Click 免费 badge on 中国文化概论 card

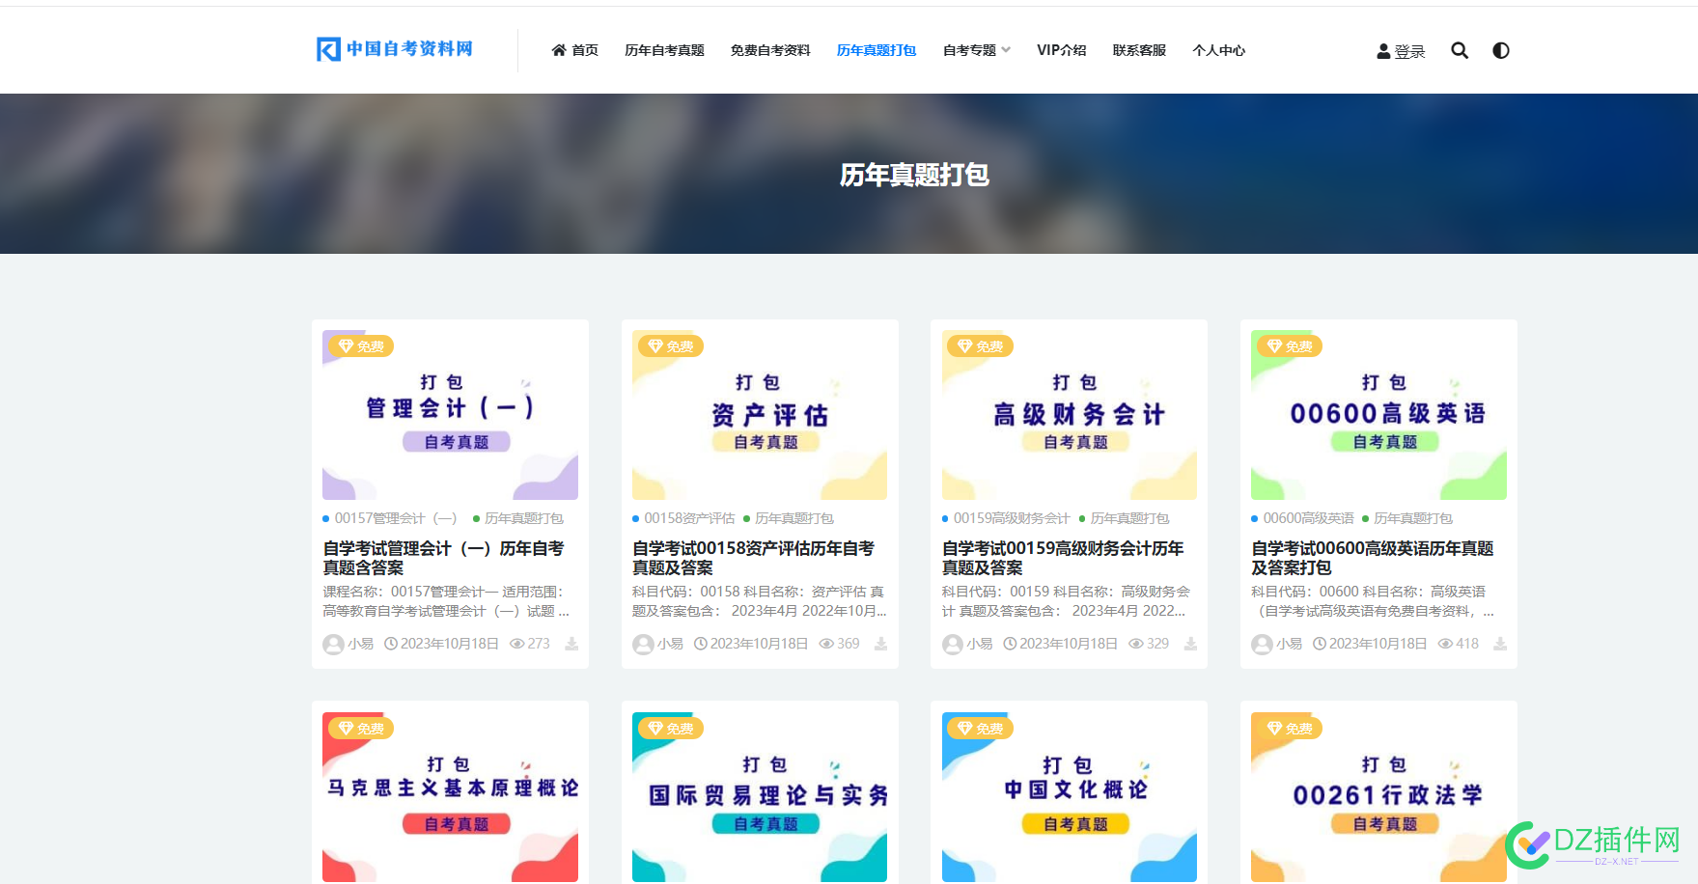[981, 729]
